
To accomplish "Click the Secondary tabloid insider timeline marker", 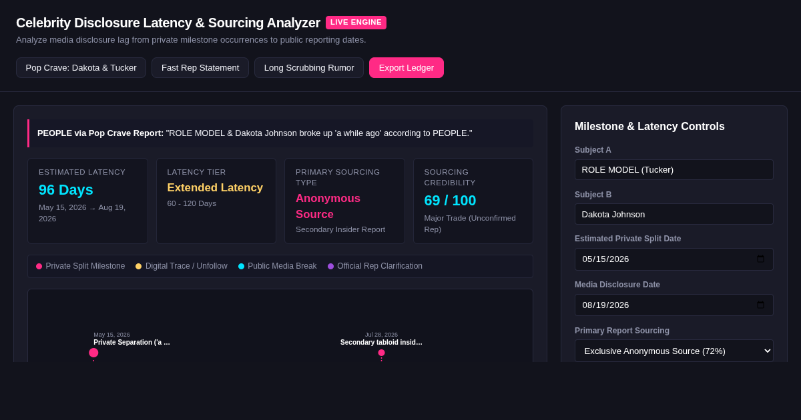I will [381, 353].
